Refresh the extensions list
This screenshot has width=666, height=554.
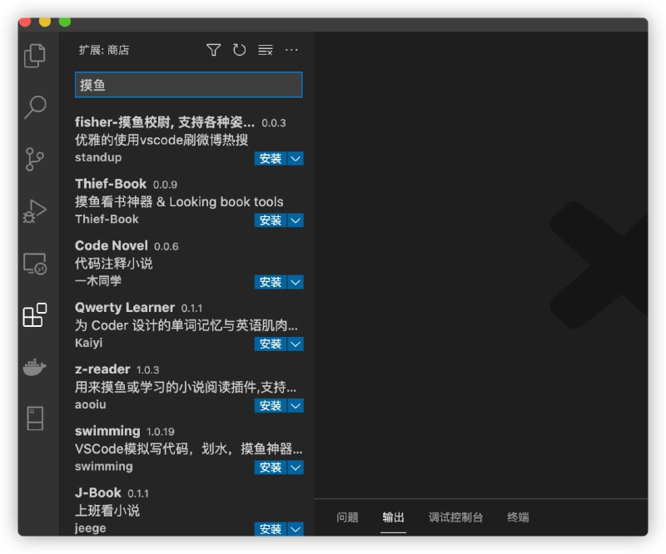click(239, 50)
